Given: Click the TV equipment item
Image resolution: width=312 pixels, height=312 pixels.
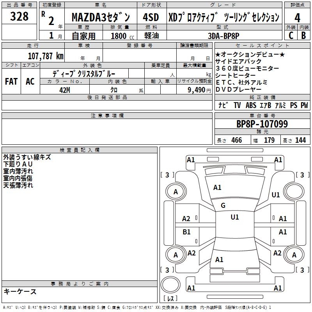Looking at the screenshot, I should pyautogui.click(x=237, y=105).
